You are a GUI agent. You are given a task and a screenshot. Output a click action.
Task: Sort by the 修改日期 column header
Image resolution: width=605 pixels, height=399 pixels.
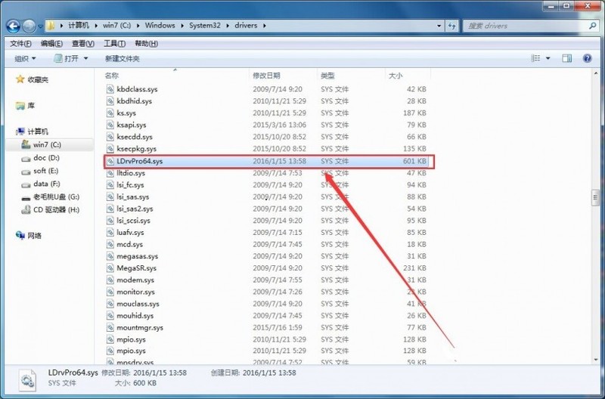(283, 76)
